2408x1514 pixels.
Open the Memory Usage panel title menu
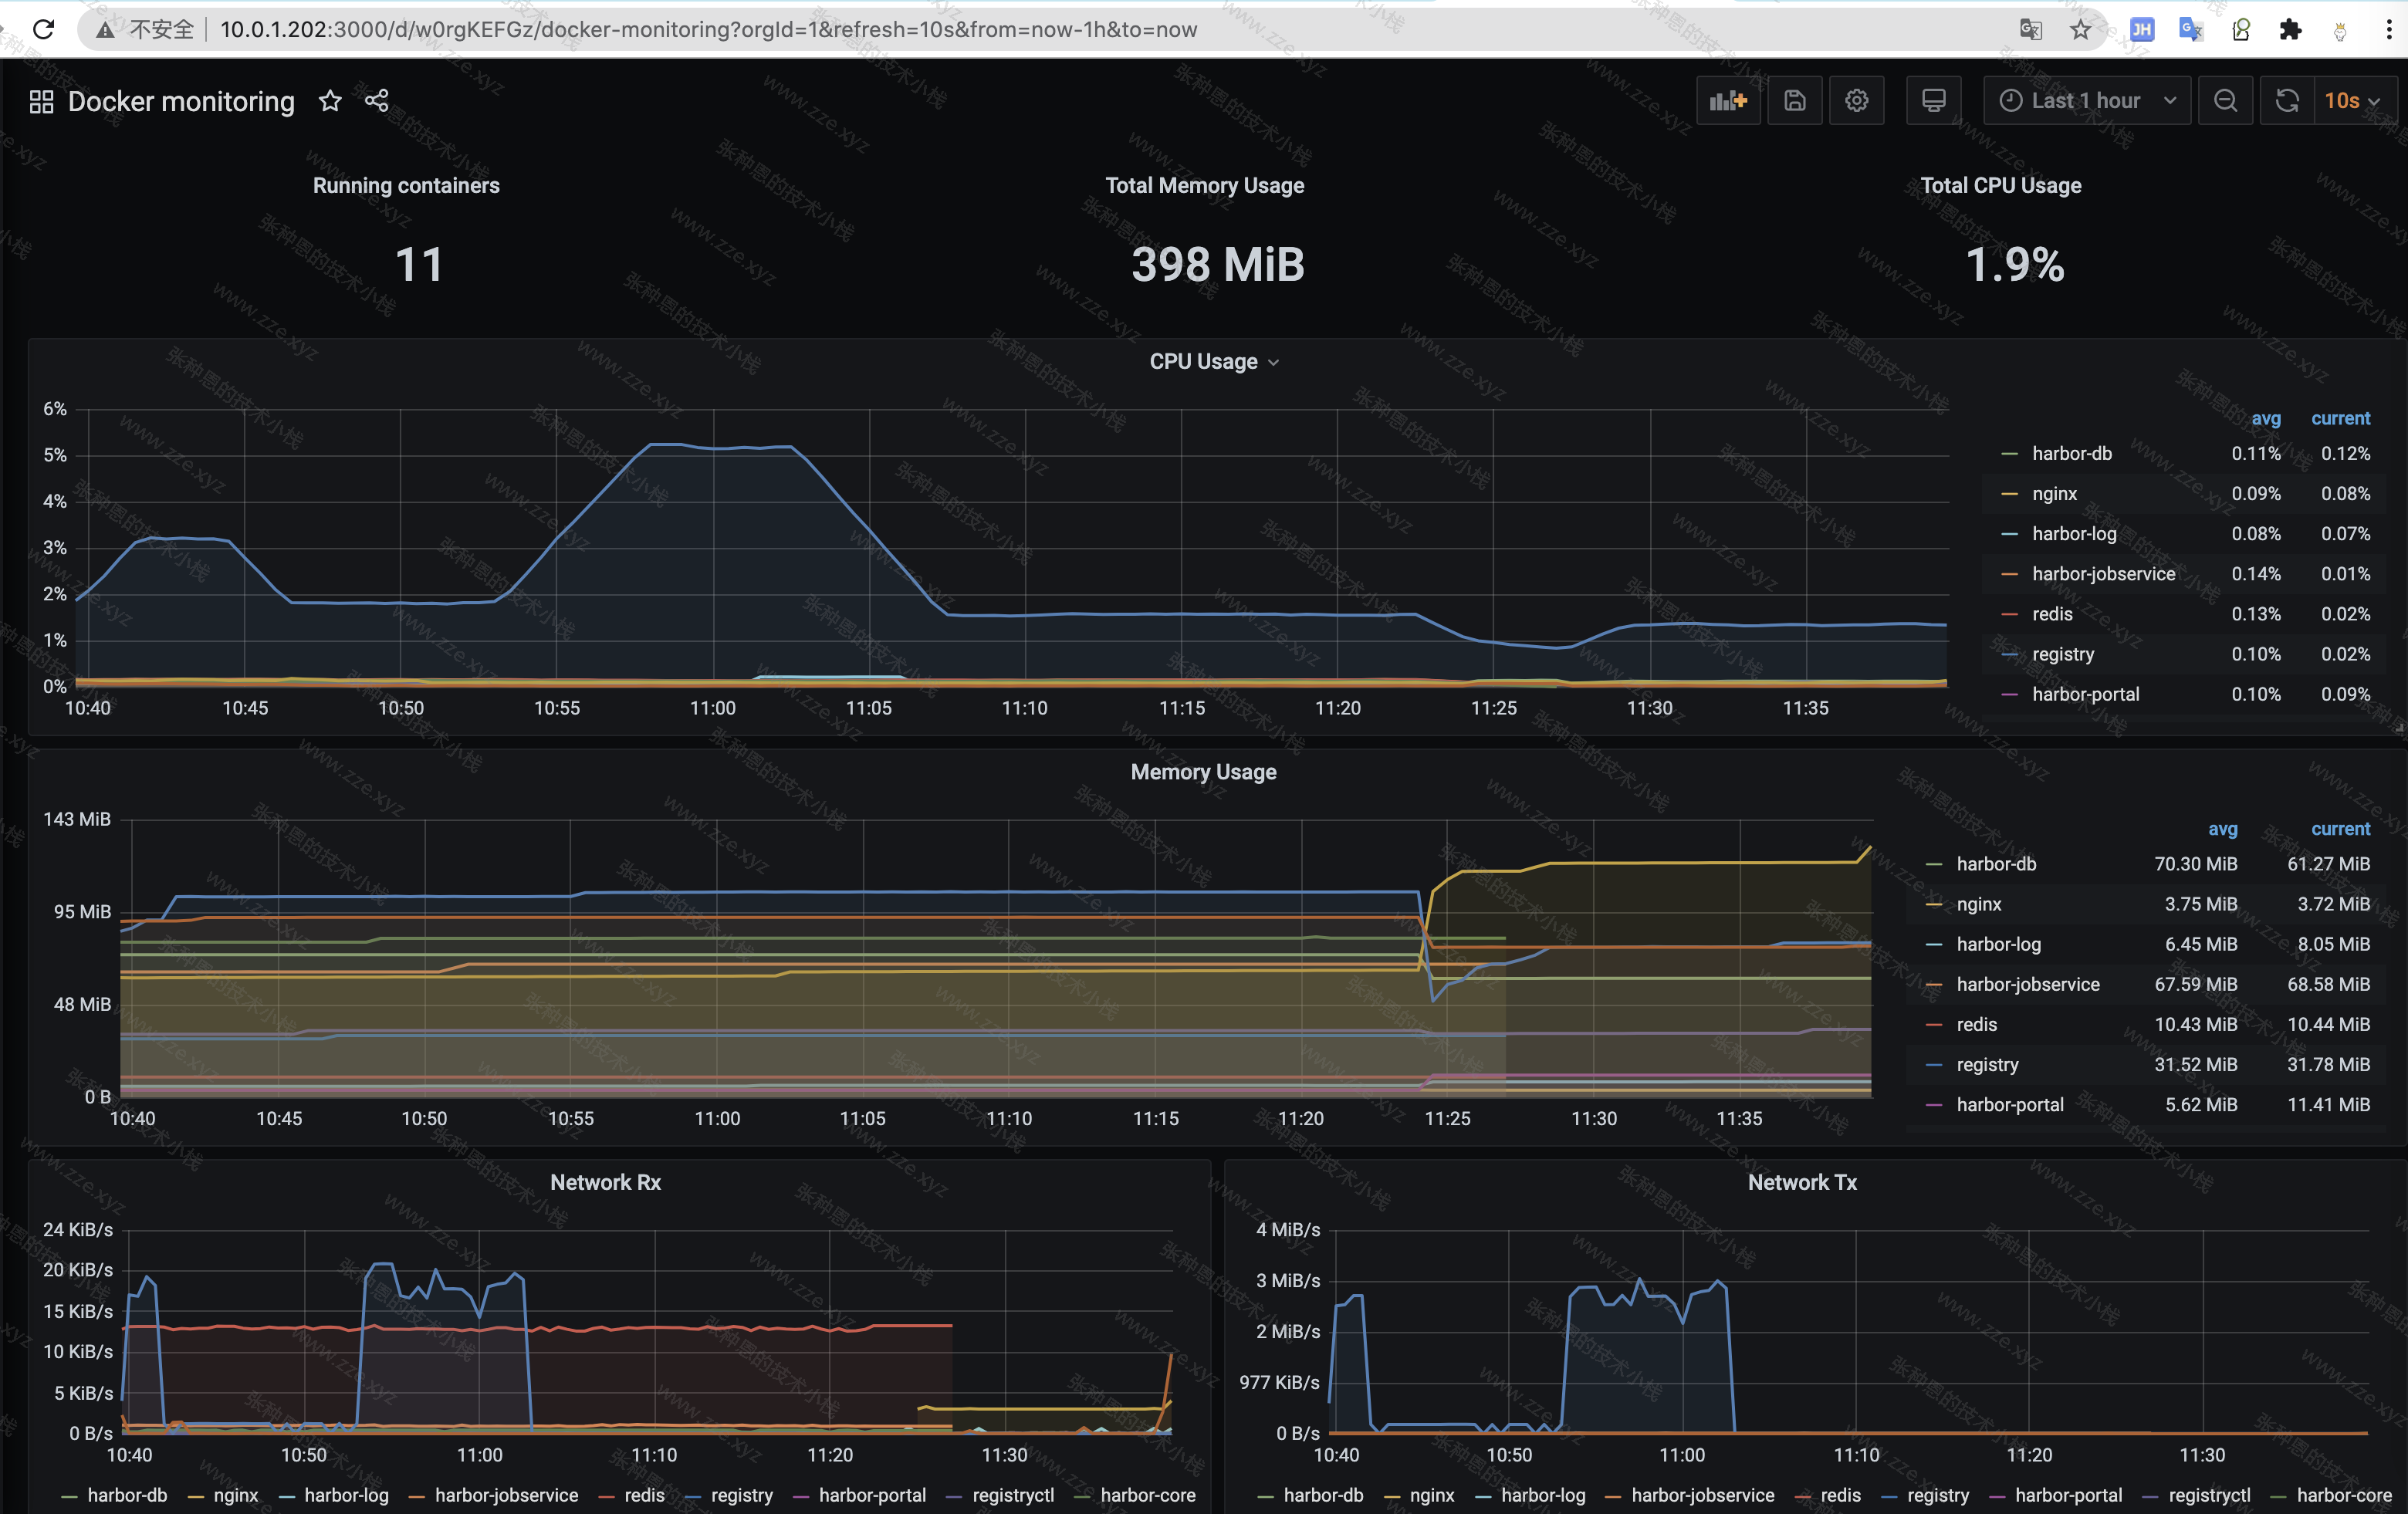click(x=1203, y=772)
